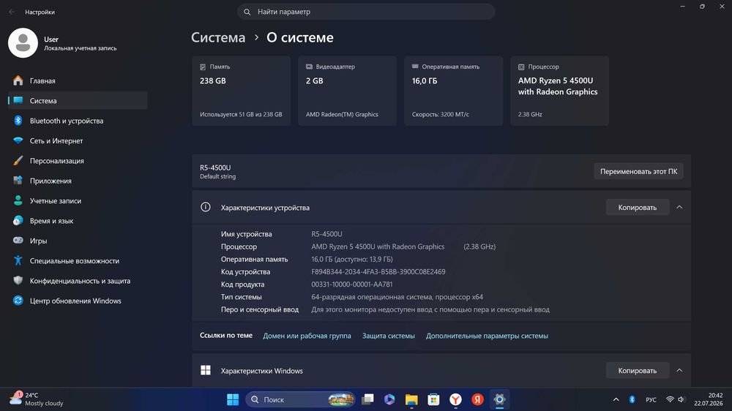
Task: Click Переименовать этот ПК button
Action: [x=638, y=171]
